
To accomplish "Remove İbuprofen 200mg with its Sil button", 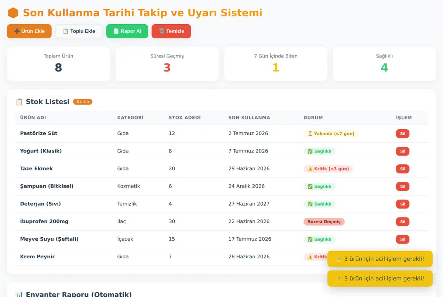I will [x=403, y=221].
